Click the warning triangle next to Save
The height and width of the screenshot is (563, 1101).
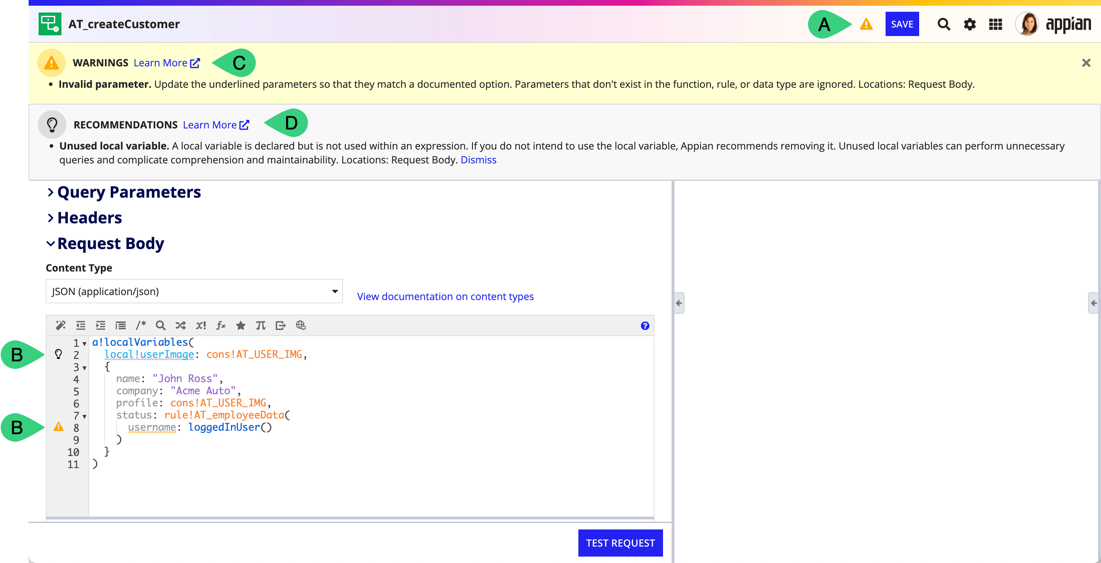point(866,24)
